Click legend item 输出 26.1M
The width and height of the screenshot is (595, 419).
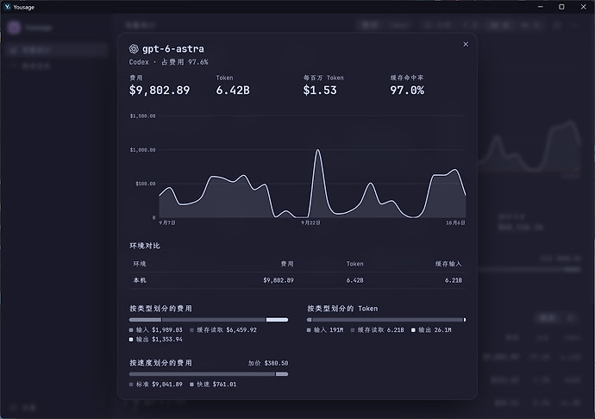[431, 330]
